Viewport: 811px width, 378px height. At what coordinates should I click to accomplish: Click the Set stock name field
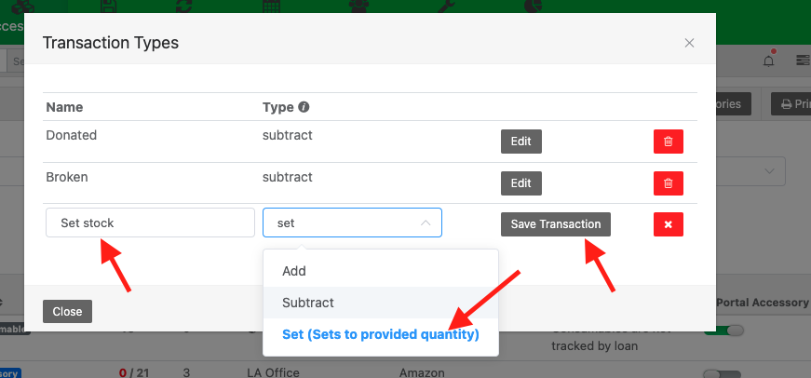coord(150,223)
